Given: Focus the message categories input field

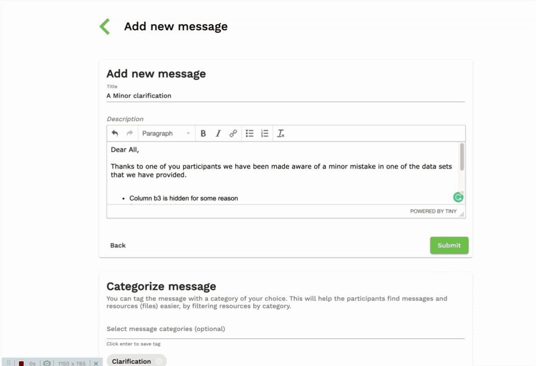Looking at the screenshot, I should click(285, 329).
